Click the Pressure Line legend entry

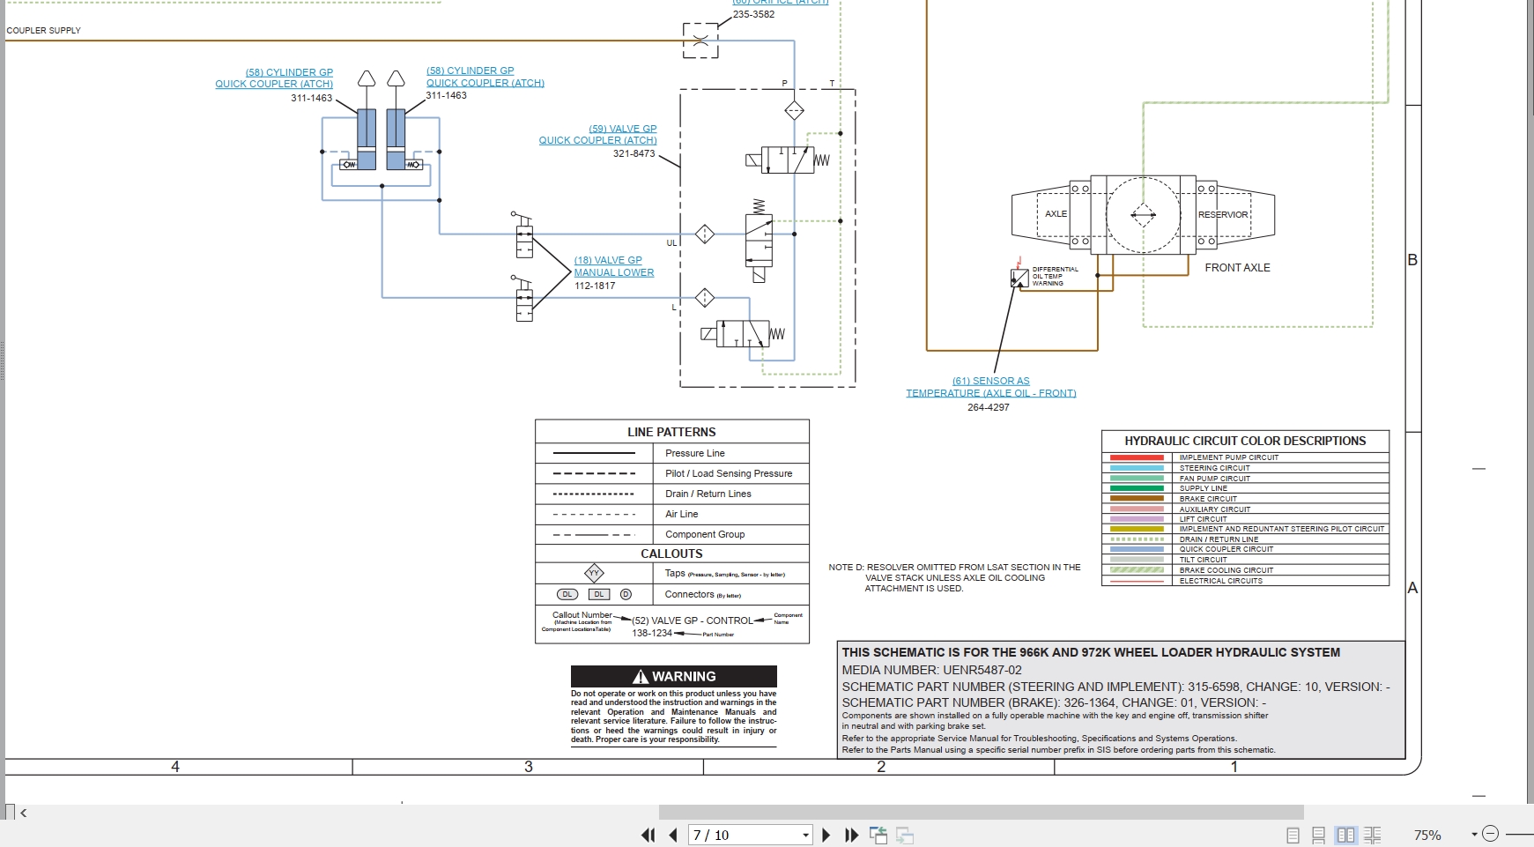pyautogui.click(x=694, y=453)
